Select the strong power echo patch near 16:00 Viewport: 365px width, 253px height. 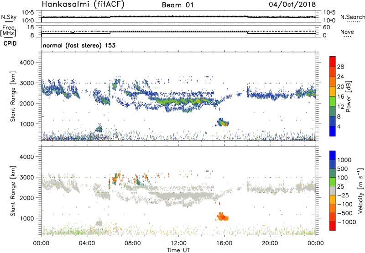[x=223, y=122]
